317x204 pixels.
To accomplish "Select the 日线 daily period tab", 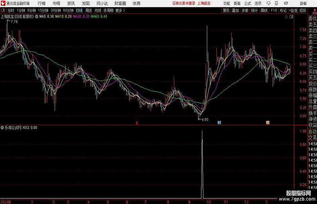I will point(79,10).
